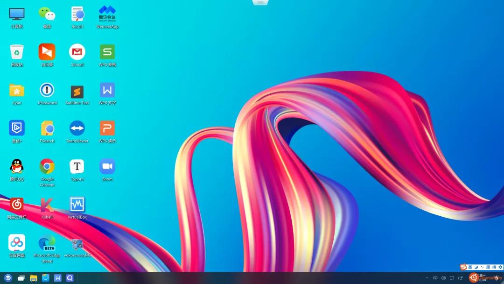
Task: Launch Google Chrome from the desktop
Action: [47, 166]
